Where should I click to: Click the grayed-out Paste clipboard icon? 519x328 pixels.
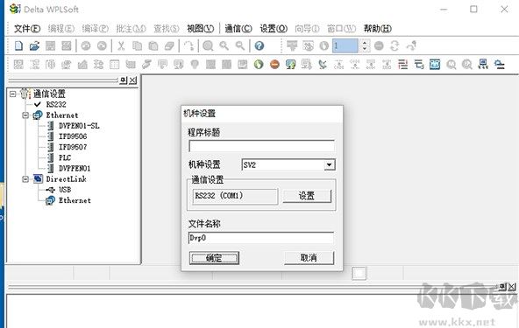(x=153, y=45)
